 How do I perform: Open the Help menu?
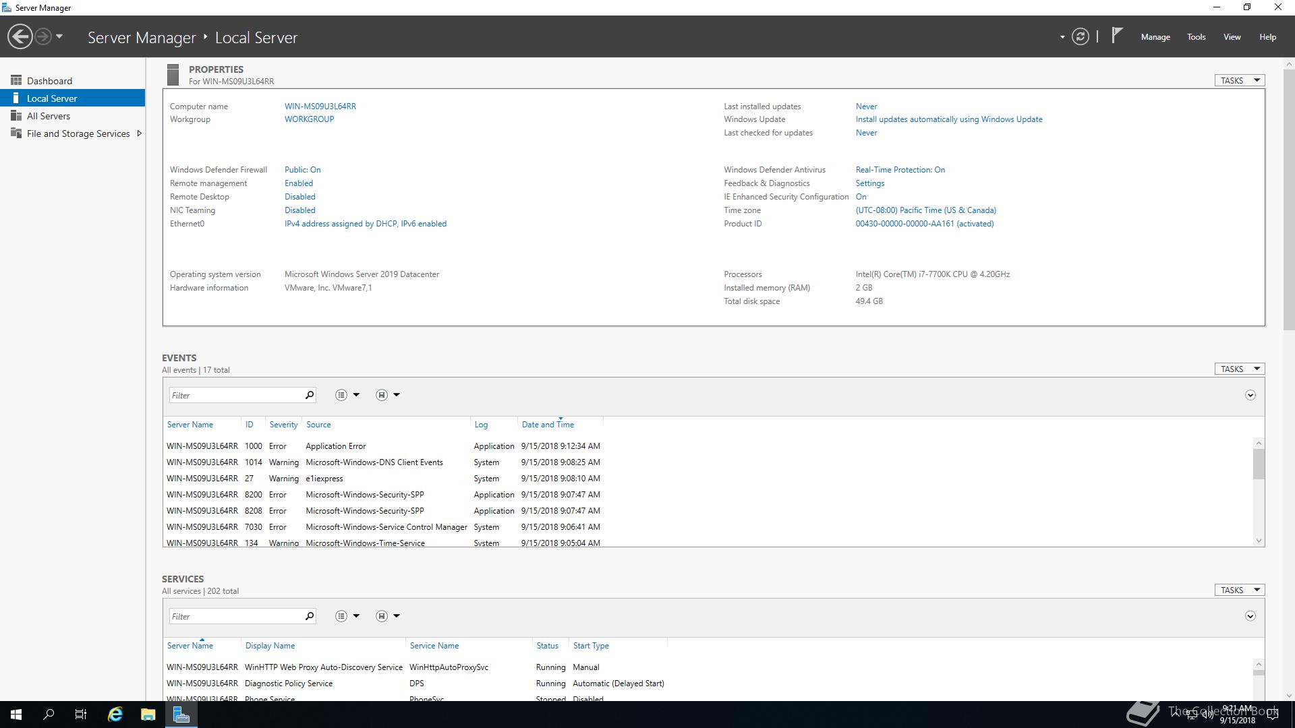point(1267,37)
